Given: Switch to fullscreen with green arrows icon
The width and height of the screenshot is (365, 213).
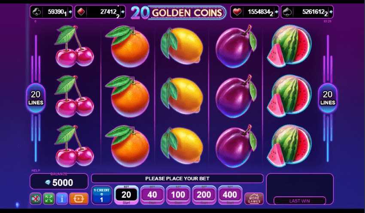Looking at the screenshot, I should click(x=49, y=198).
